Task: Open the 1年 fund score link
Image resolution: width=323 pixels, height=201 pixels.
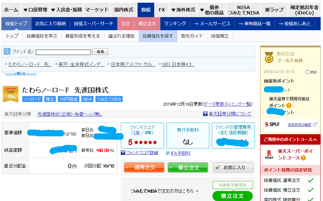Action: point(136,133)
